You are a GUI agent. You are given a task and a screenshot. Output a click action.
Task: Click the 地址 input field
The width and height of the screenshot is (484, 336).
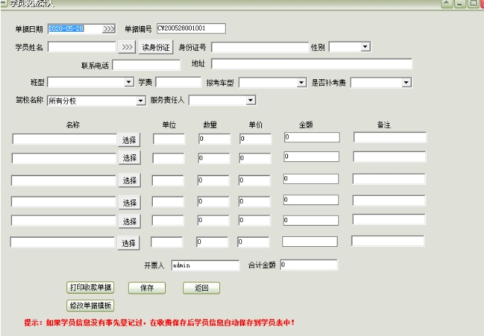click(x=312, y=64)
